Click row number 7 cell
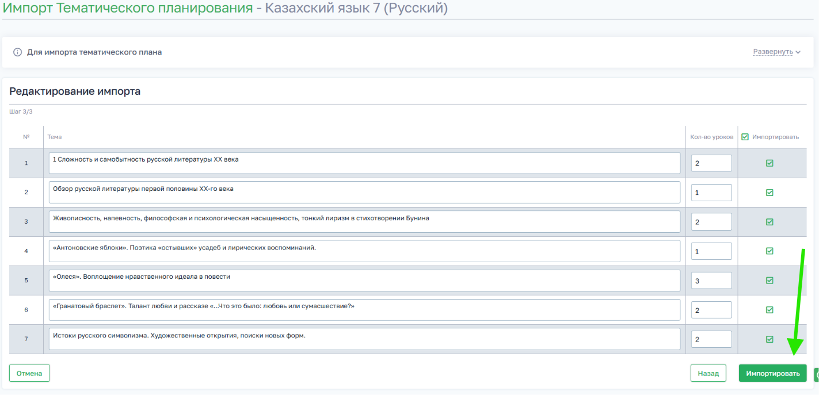The image size is (819, 395). coord(26,339)
